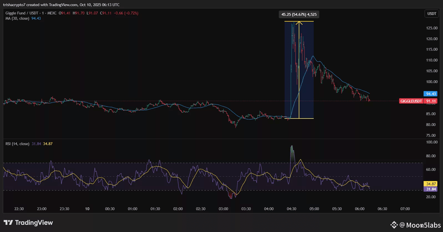Click the purple 31.84 RSI value tag
This screenshot has height=232, width=443.
[431, 189]
